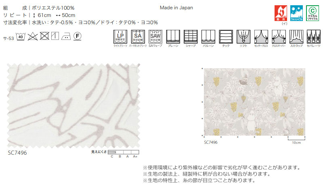Image resolution: width=323 pixels, height=193 pixels.
Task: Click the iron temperature care symbol
Action: 66,36
